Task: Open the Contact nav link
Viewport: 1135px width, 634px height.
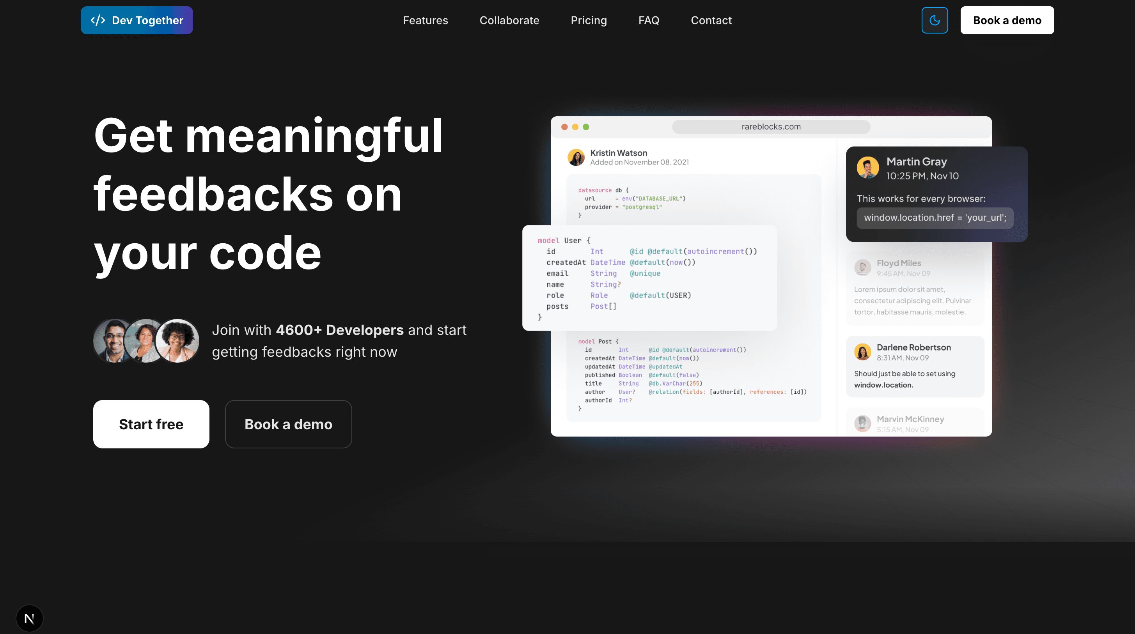Action: tap(711, 20)
